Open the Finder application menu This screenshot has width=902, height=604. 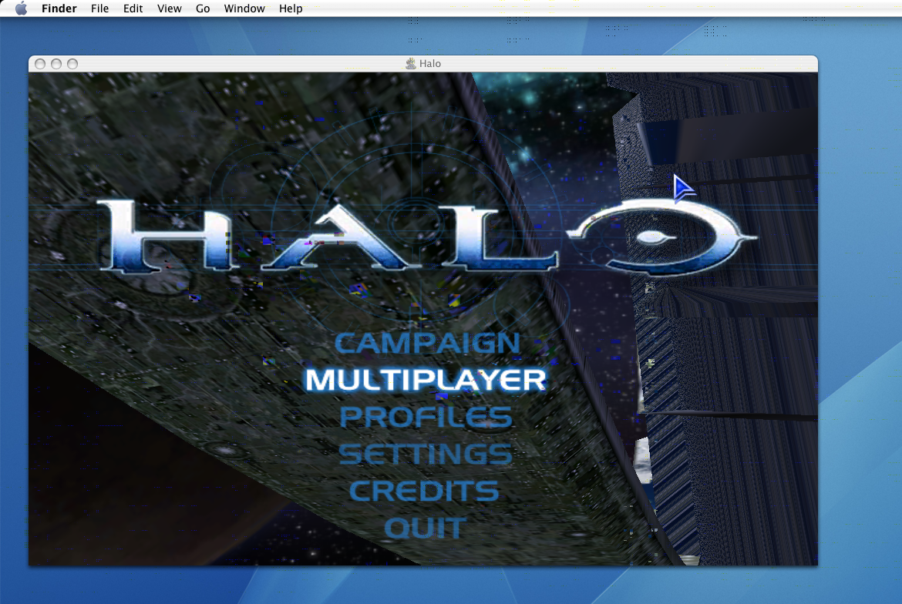tap(59, 8)
